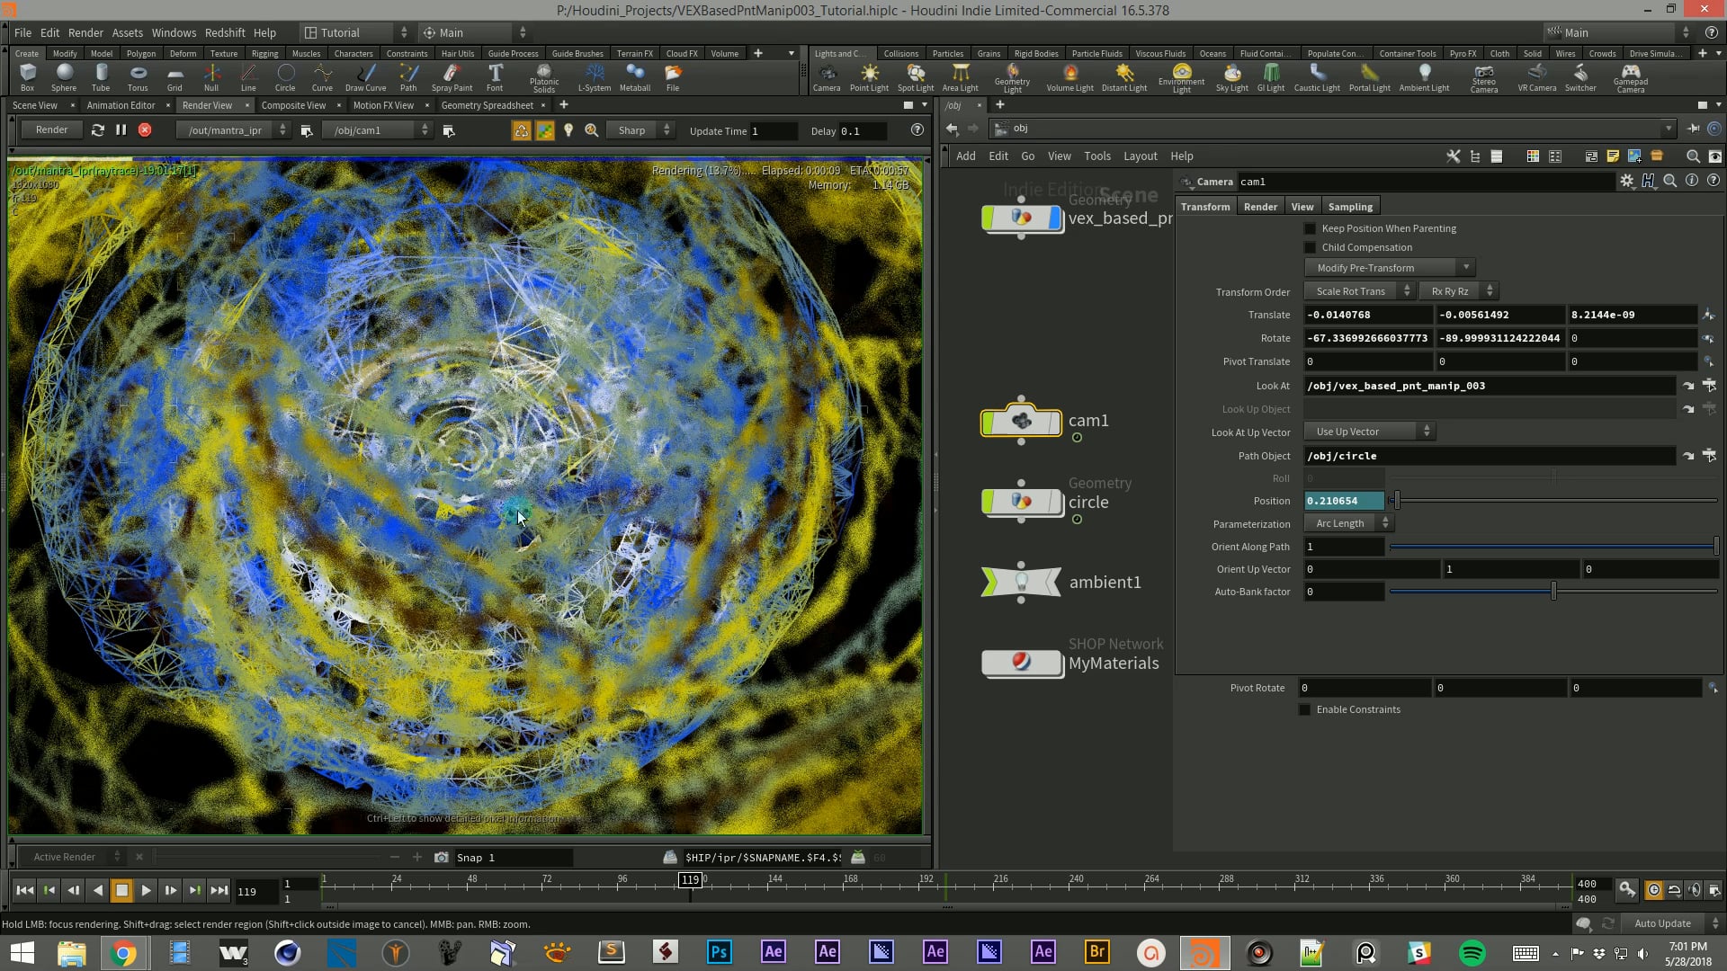The height and width of the screenshot is (971, 1727).
Task: Click the L-System shelf tool
Action: click(594, 76)
